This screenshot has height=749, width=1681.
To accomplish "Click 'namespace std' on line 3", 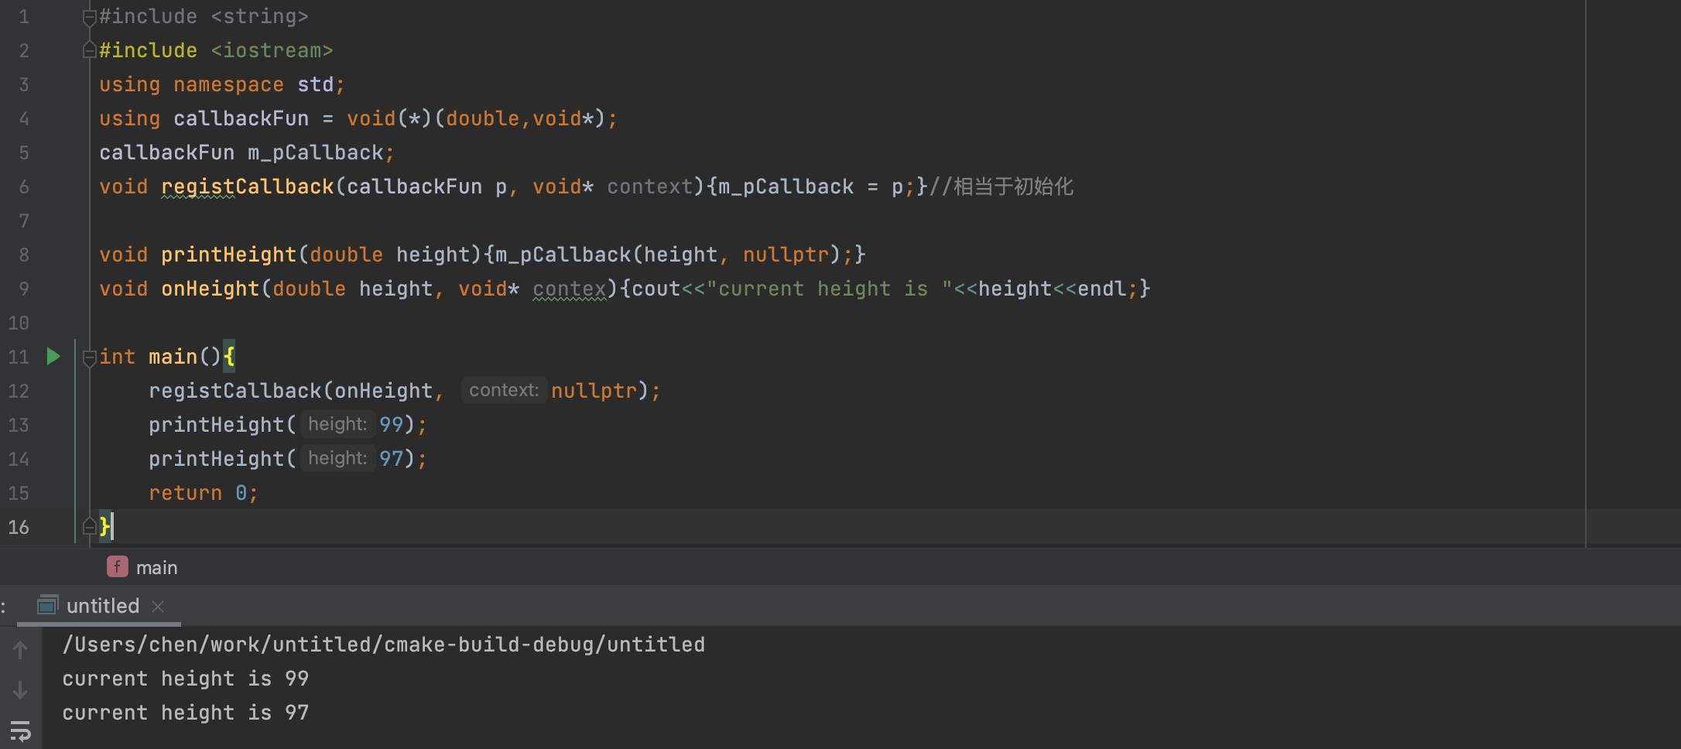I will click(x=253, y=85).
